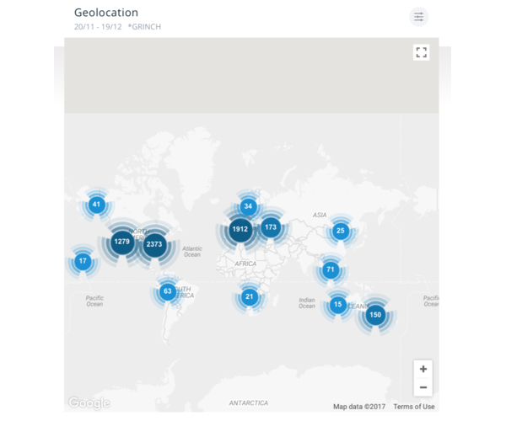This screenshot has width=506, height=421.
Task: Click the Geolocation widget title
Action: pos(106,13)
